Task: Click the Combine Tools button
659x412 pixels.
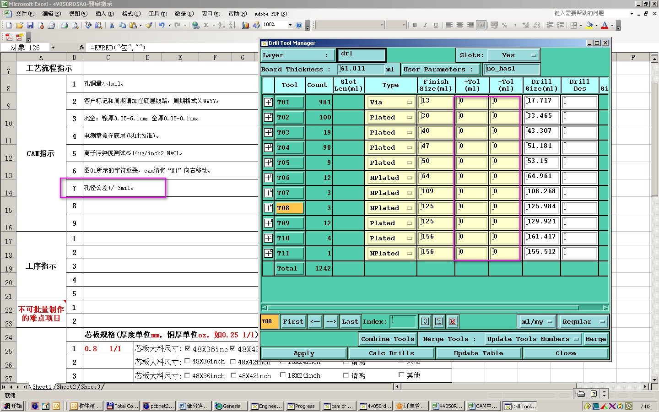Action: click(388, 339)
